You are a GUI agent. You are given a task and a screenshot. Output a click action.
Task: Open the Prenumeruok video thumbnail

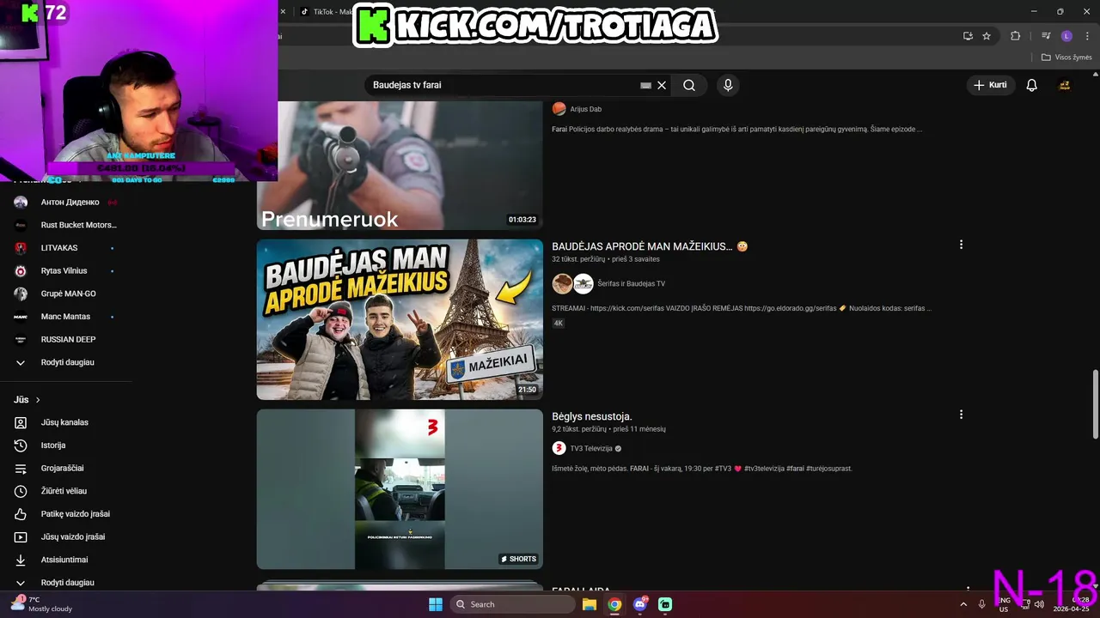(400, 166)
